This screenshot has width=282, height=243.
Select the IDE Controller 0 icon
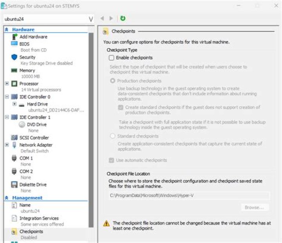[x=14, y=97]
